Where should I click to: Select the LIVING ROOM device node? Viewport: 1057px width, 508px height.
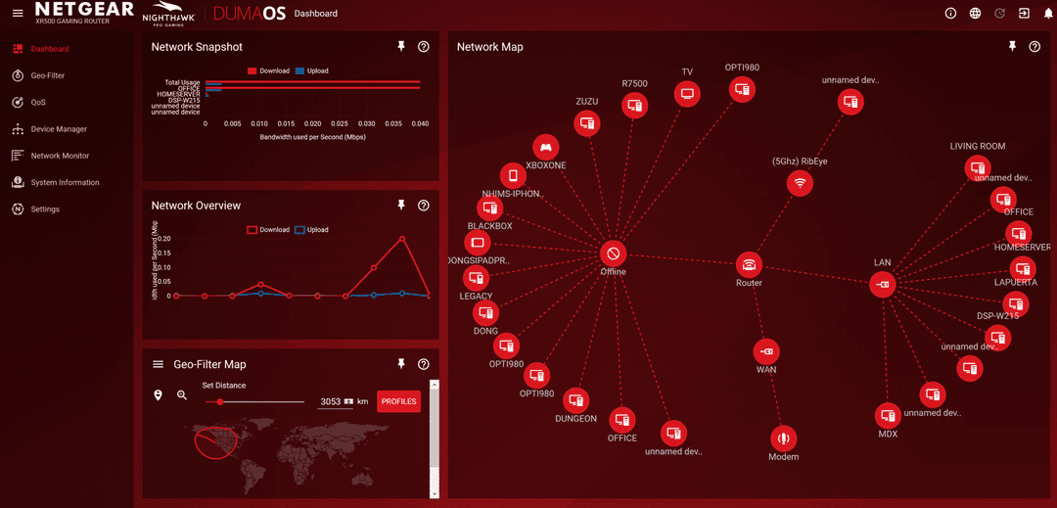coord(978,167)
